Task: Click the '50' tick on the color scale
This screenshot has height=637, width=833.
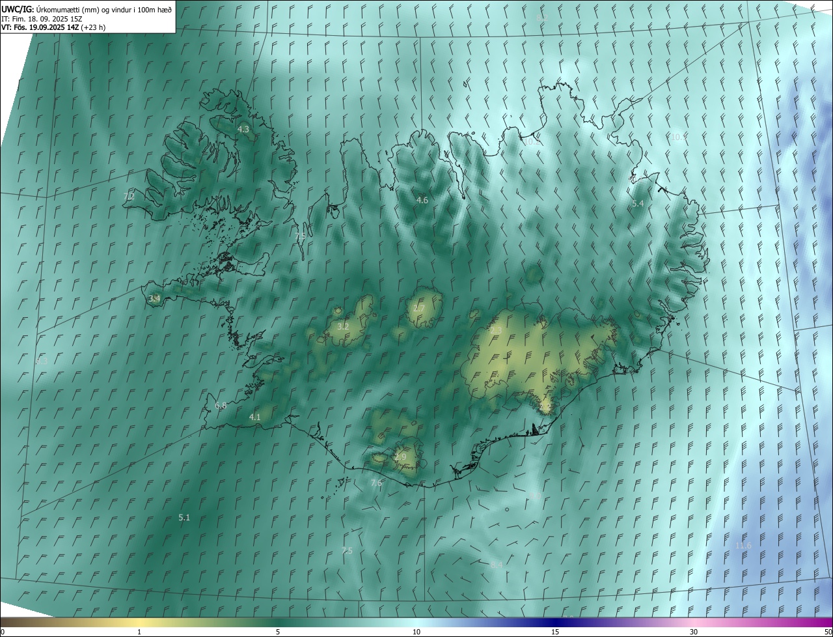Action: pyautogui.click(x=828, y=632)
